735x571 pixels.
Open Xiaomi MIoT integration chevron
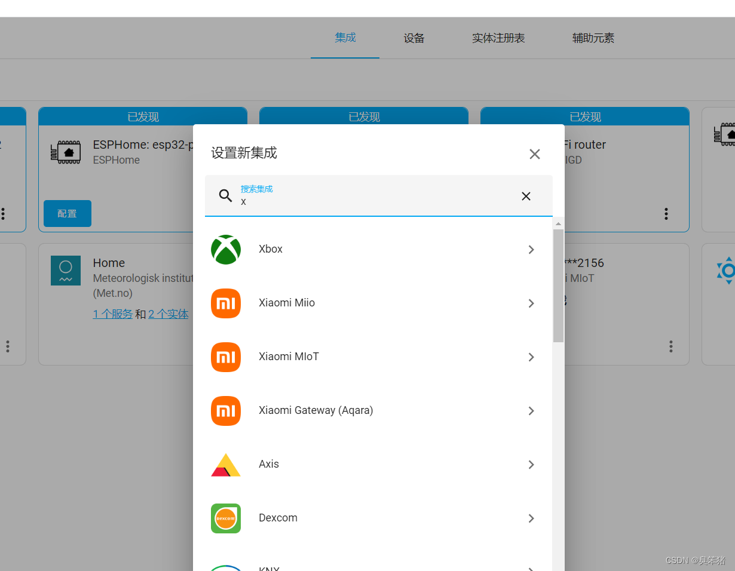point(531,357)
